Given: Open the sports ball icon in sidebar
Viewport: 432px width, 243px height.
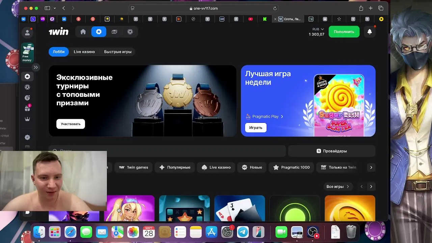Looking at the screenshot, I should 27,87.
